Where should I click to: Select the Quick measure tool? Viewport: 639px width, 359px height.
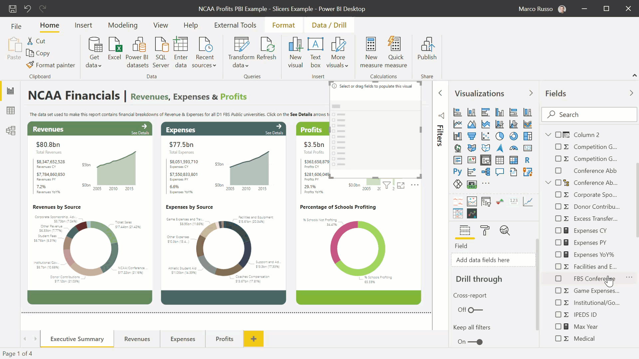coord(396,51)
